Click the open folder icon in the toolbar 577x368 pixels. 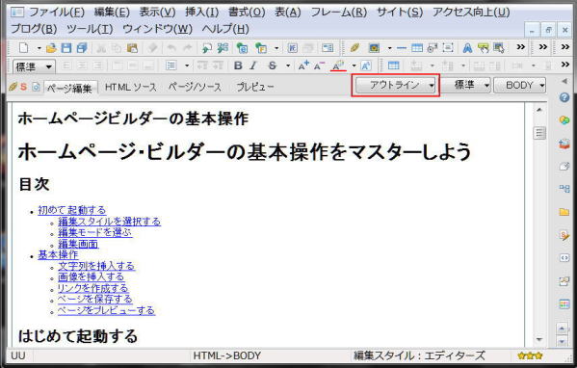[x=51, y=48]
